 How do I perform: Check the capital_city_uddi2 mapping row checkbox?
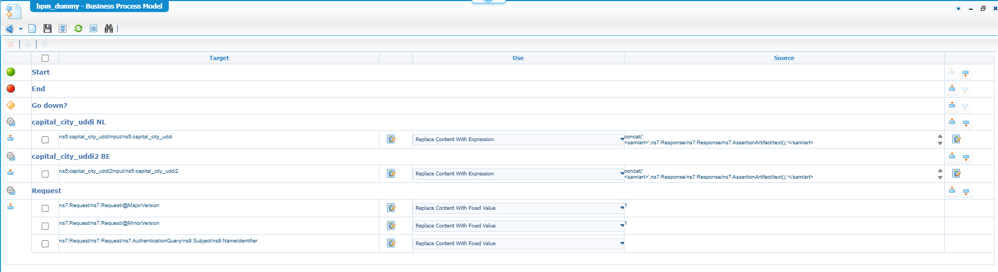click(x=45, y=174)
